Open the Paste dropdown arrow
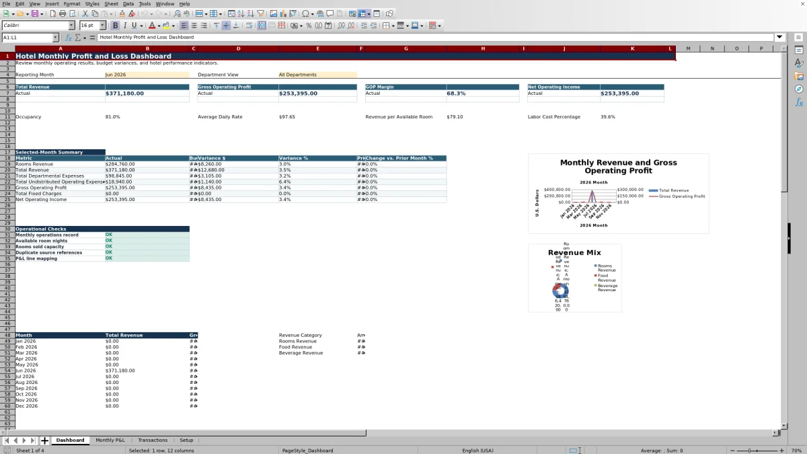Viewport: 807px width, 454px height. pos(111,13)
